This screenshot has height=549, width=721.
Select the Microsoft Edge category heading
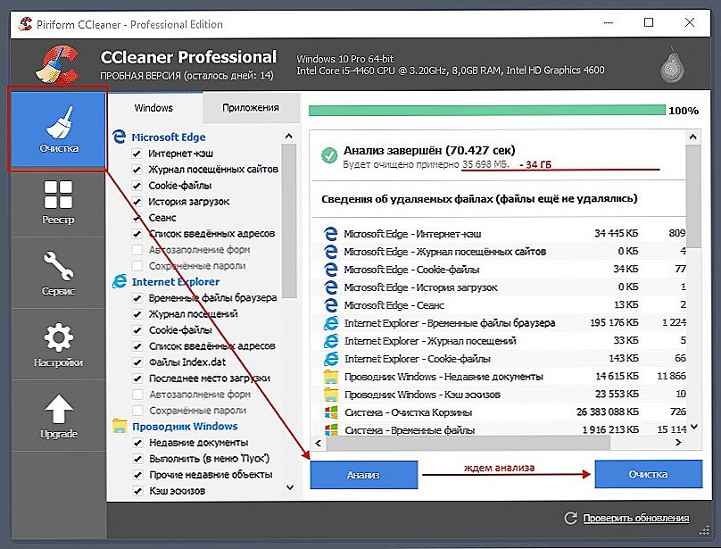pyautogui.click(x=169, y=137)
